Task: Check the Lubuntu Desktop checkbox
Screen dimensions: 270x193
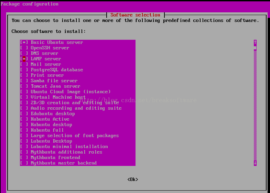Action: point(24,141)
